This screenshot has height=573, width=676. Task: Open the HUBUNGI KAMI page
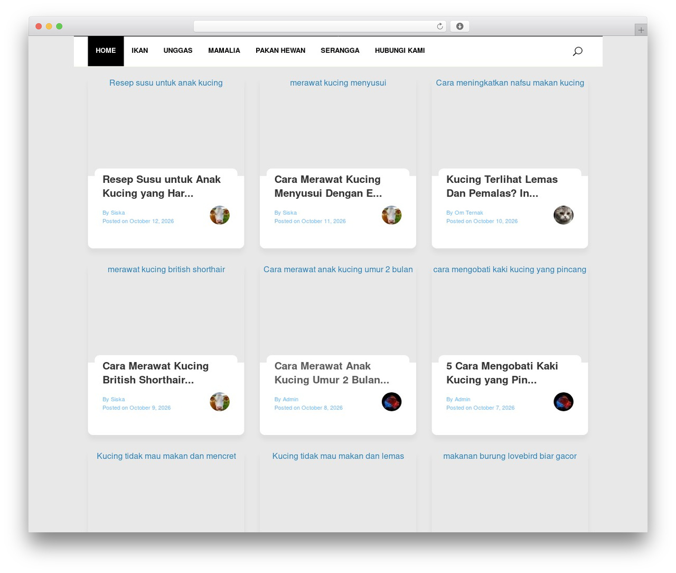[x=400, y=51]
